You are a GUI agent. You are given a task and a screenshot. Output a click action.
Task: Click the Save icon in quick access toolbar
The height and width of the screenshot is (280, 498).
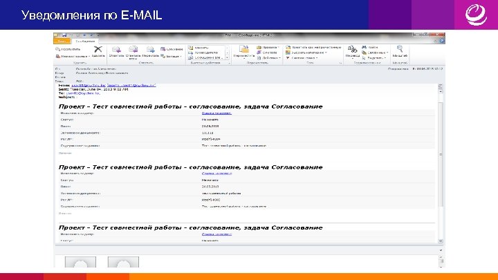(x=64, y=35)
